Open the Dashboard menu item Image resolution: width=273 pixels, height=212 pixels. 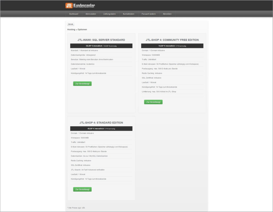coord(74,14)
